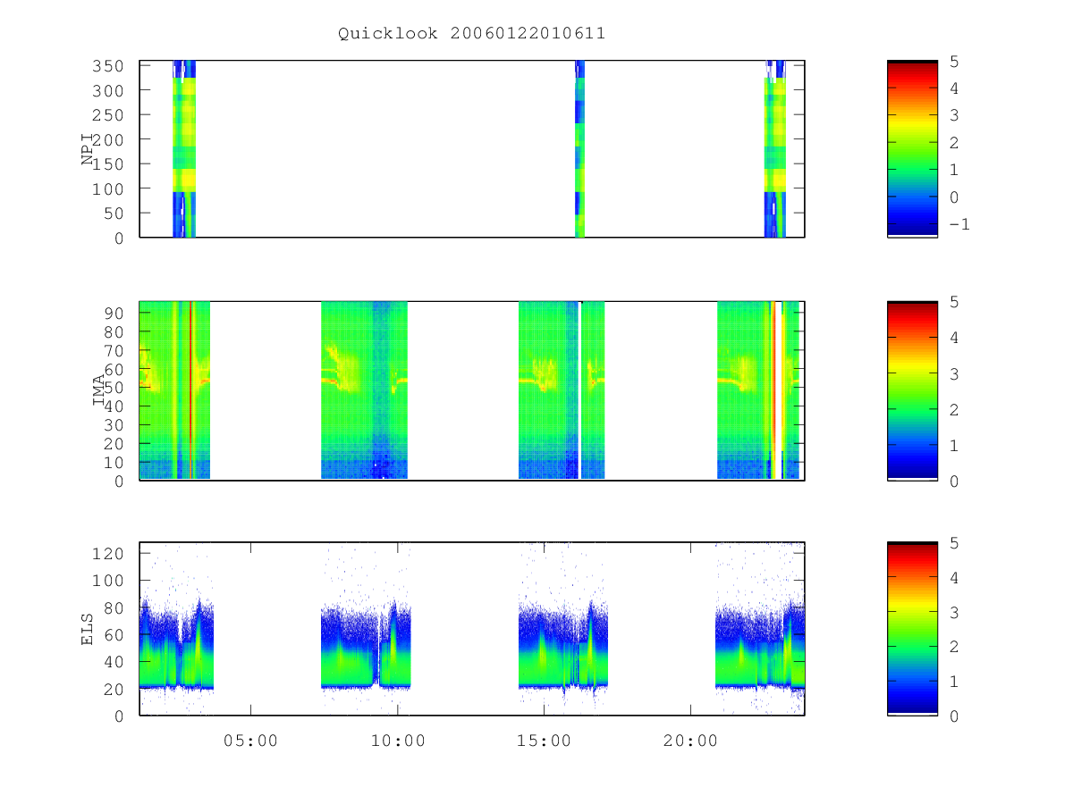Viewport: 1073px width, 804px height.
Task: Click the 30 tick on IMA axis
Action: [x=114, y=424]
